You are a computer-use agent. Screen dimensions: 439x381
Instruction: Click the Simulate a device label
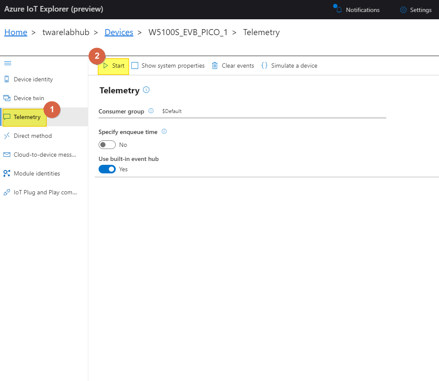294,65
